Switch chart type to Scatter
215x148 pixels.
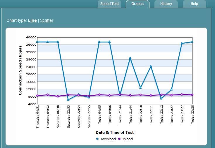coord(47,20)
